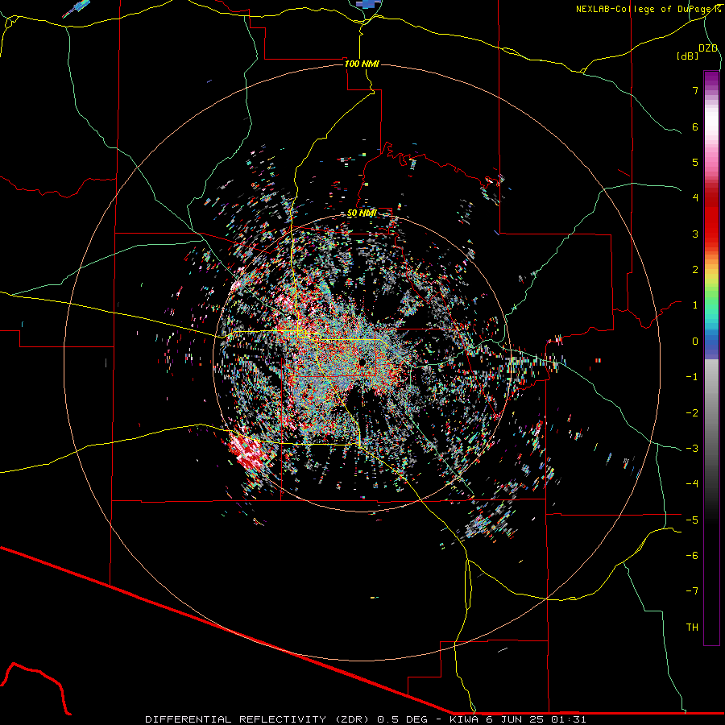Click the -1 value on color scale

tap(692, 377)
